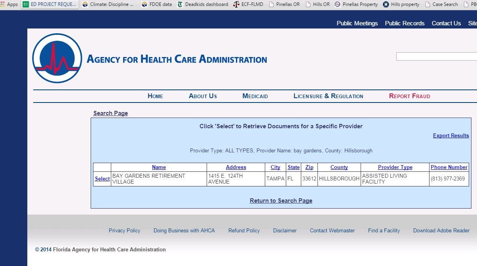Screen dimensions: 477x266
Task: Click Agency for Health Care Administration title
Action: [x=177, y=59]
